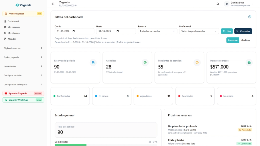
Task: Open the three-dot user menu
Action: pos(253,4)
